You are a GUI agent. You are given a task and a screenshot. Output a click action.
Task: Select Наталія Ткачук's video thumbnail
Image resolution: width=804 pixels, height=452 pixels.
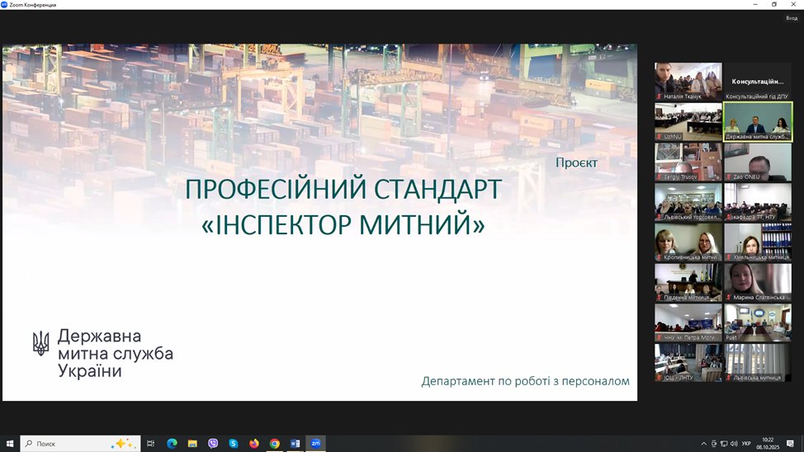coord(688,81)
